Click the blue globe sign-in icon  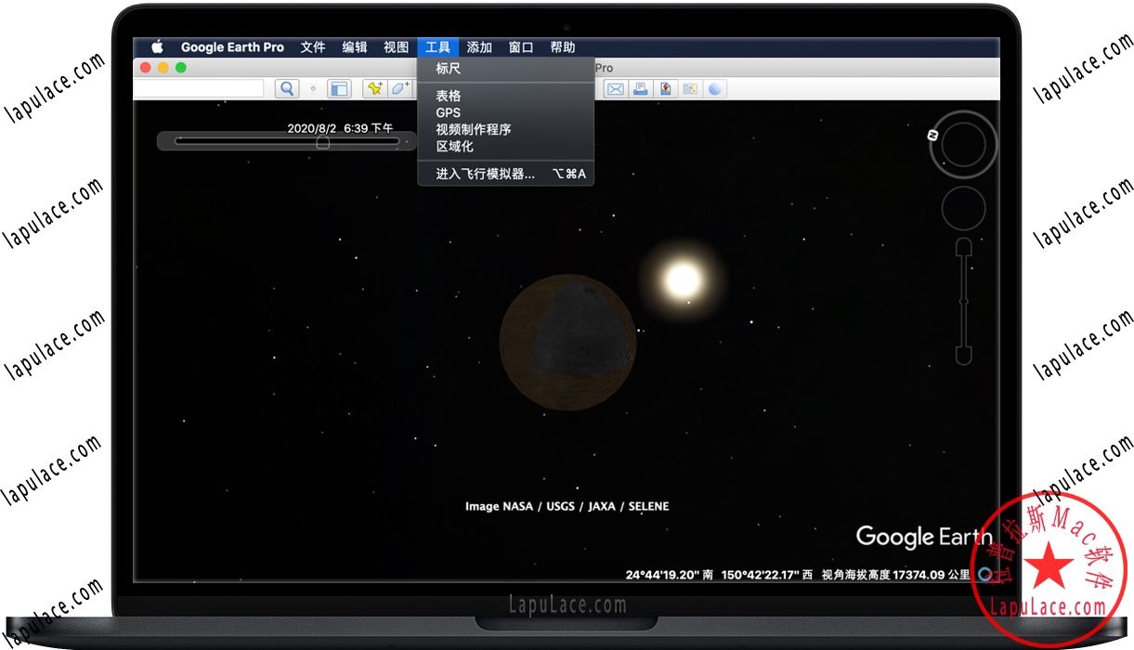(x=715, y=89)
